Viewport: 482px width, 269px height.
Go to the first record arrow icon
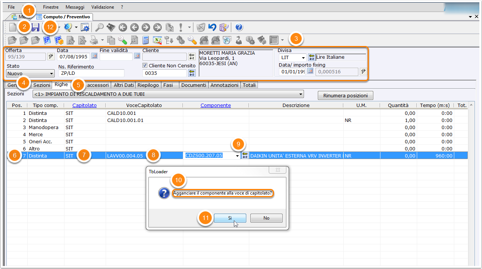[x=122, y=27]
